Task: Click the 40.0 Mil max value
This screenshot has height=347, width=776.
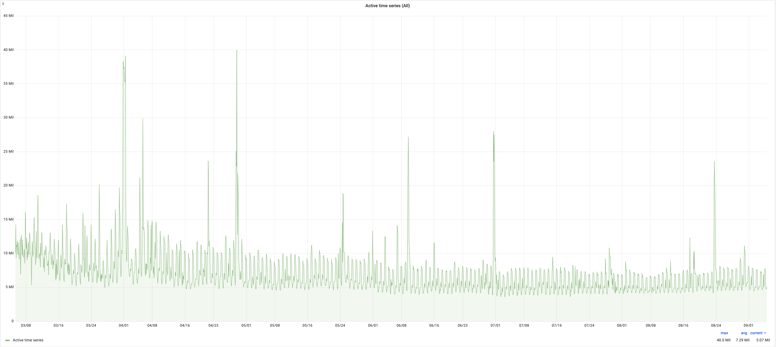Action: tap(724, 340)
